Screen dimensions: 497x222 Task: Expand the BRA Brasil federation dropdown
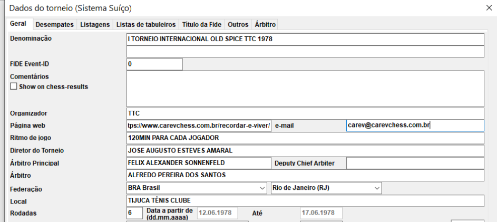point(262,188)
